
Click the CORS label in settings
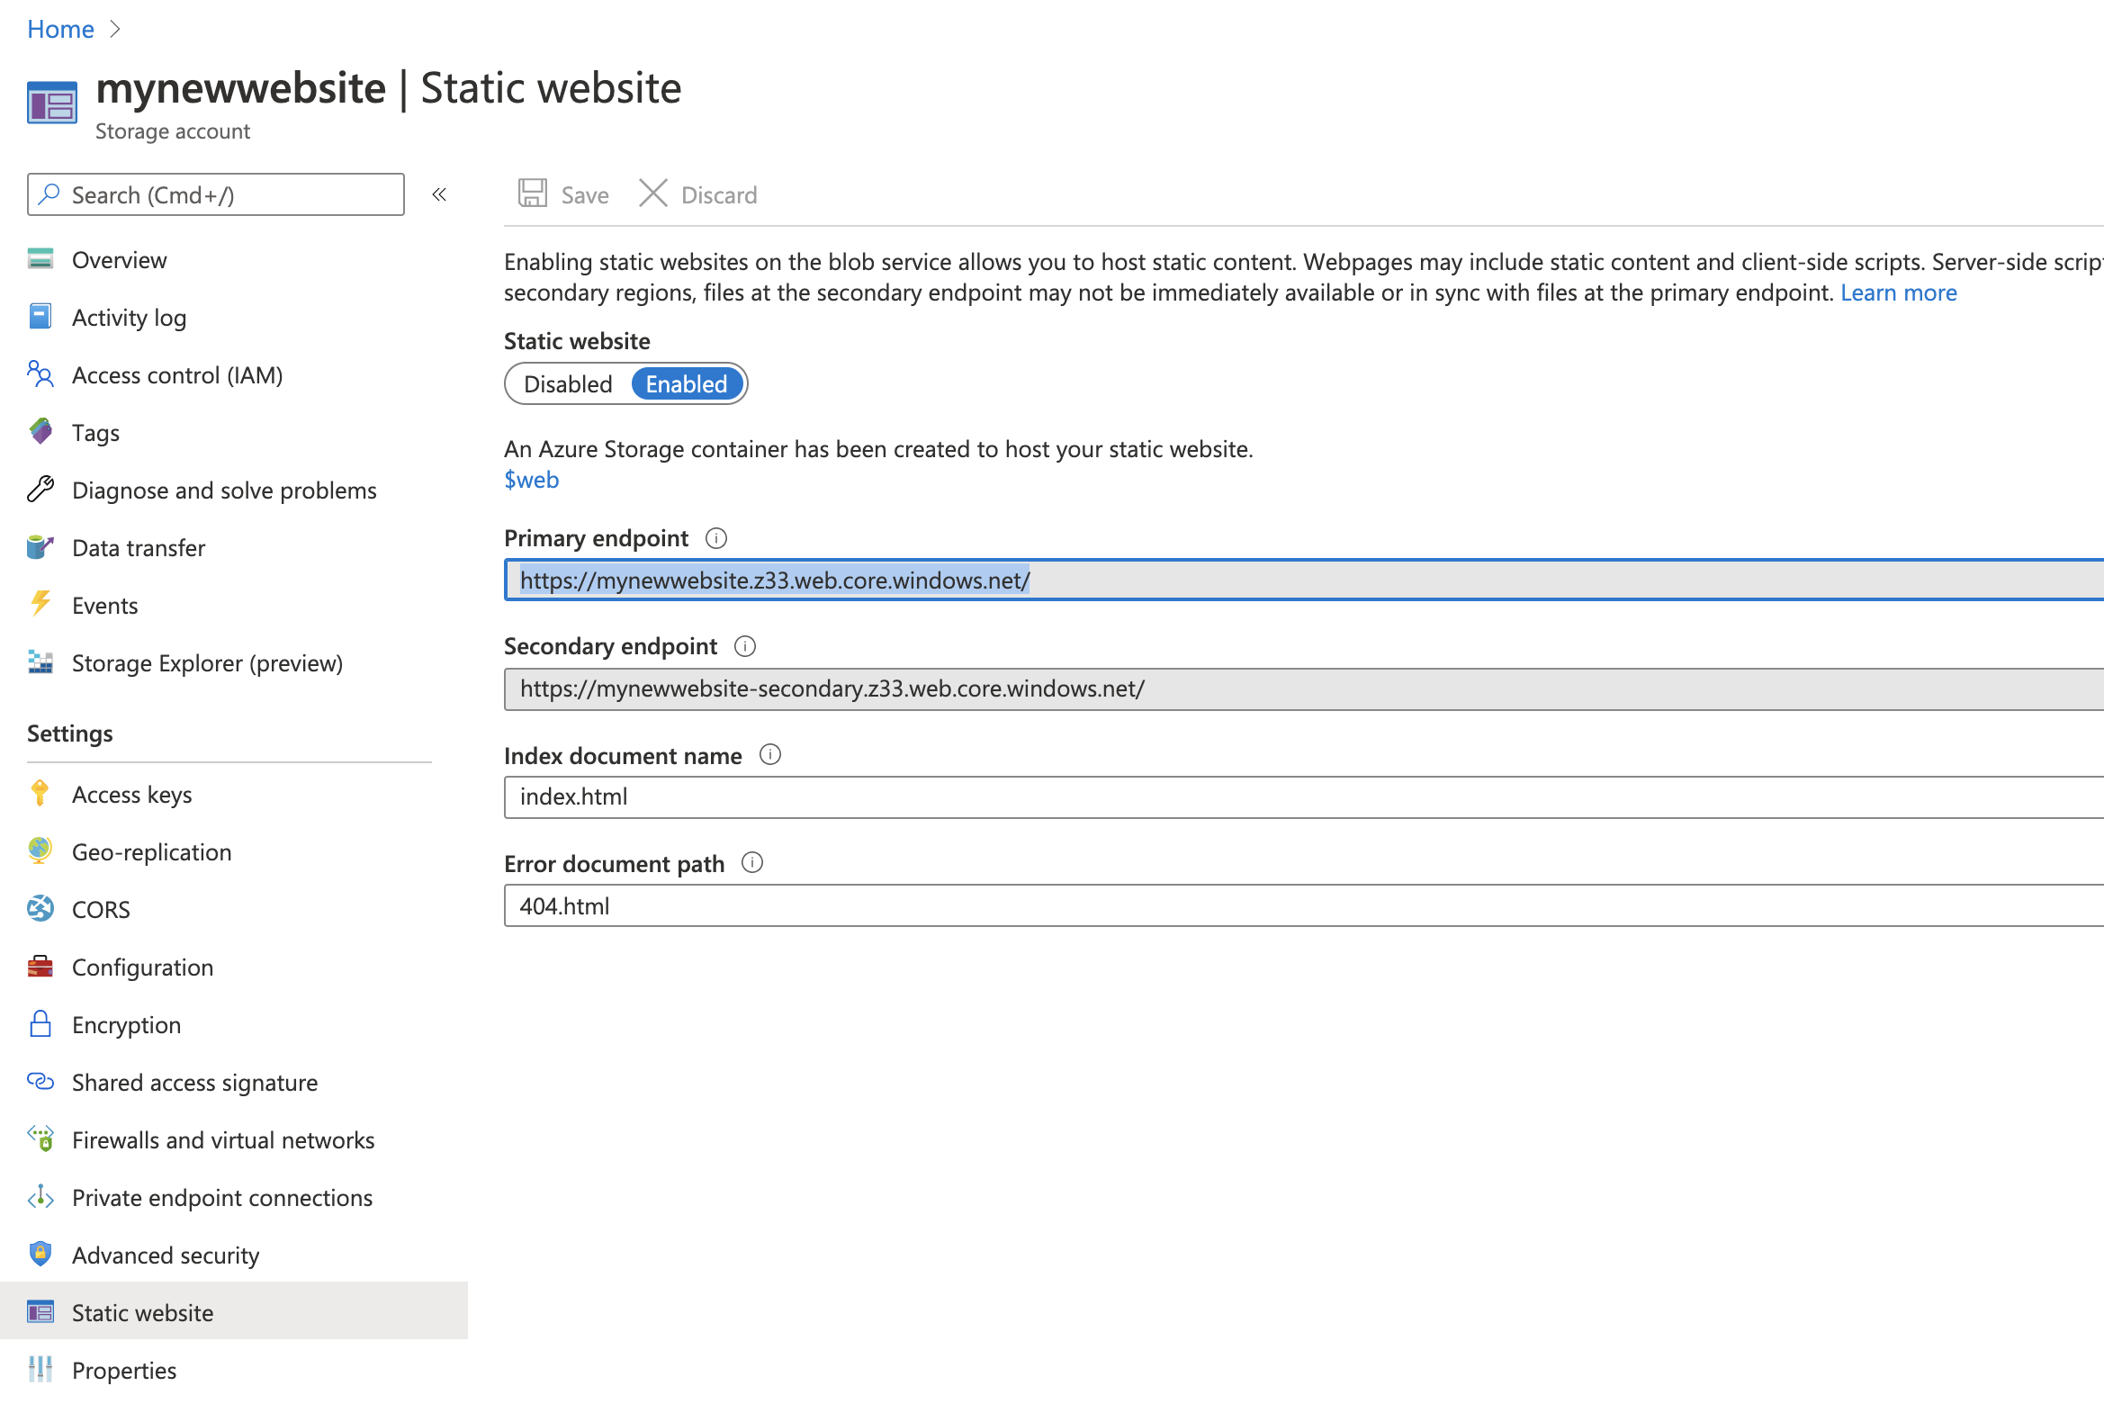click(101, 909)
